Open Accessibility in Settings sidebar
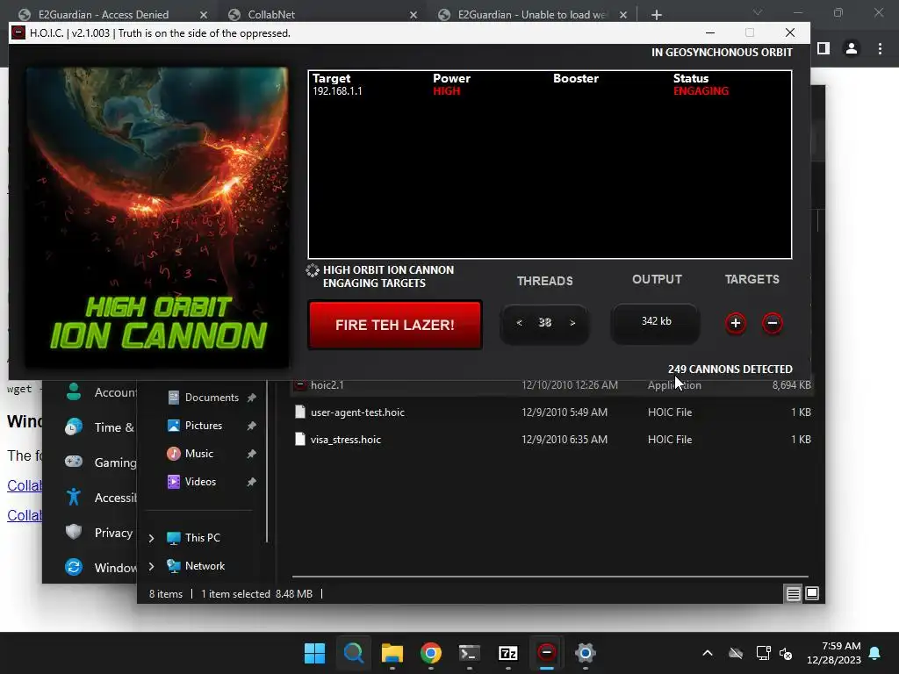Screen dimensions: 899x674 pos(100,498)
